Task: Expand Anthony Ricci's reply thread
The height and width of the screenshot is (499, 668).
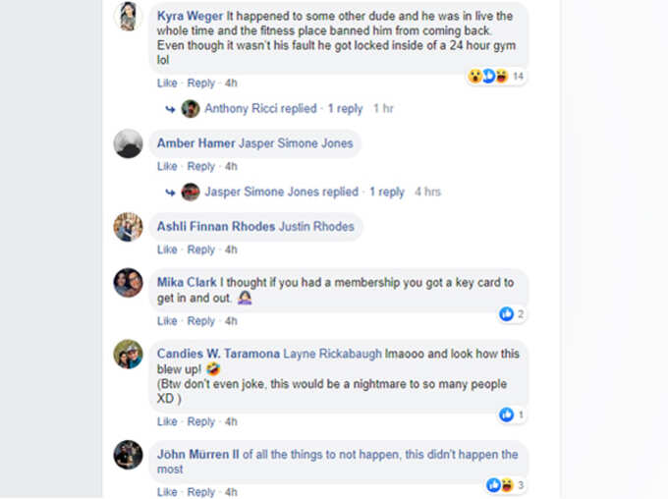Action: click(283, 109)
